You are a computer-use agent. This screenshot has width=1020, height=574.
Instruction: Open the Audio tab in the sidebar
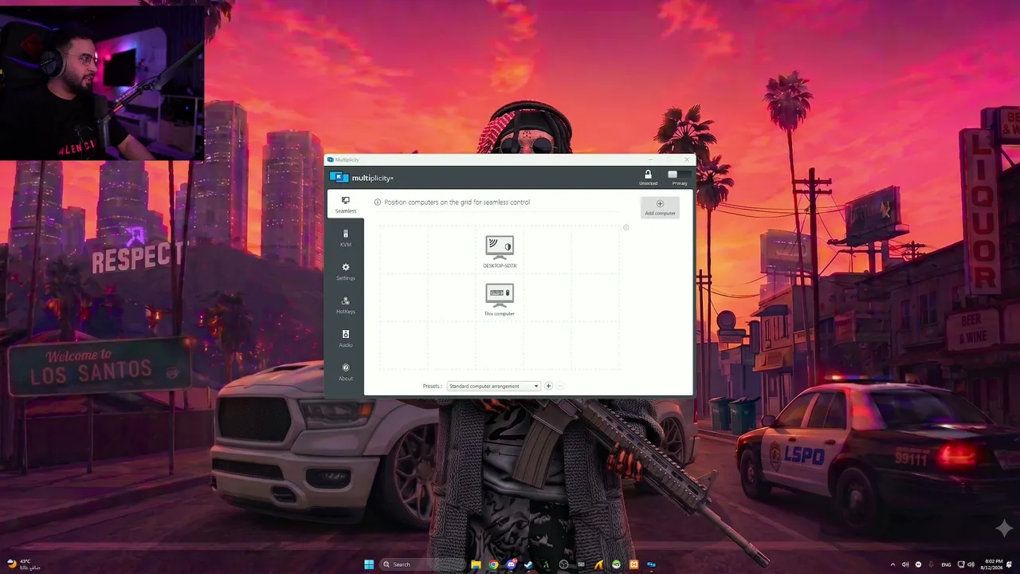pyautogui.click(x=345, y=339)
